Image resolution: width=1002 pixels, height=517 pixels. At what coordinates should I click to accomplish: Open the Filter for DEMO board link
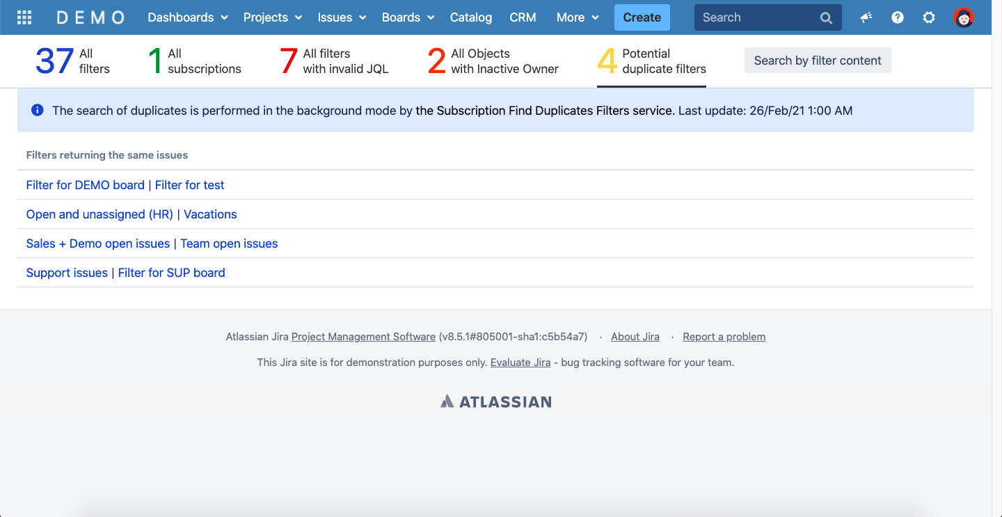[85, 185]
